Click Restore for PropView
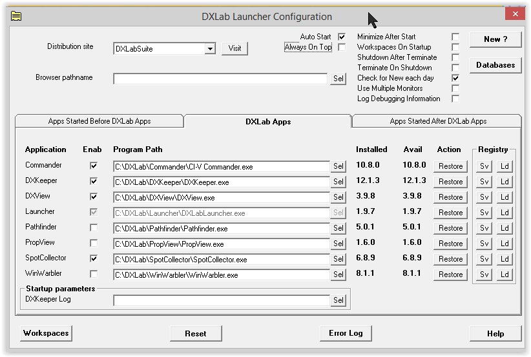The height and width of the screenshot is (357, 531). click(450, 244)
